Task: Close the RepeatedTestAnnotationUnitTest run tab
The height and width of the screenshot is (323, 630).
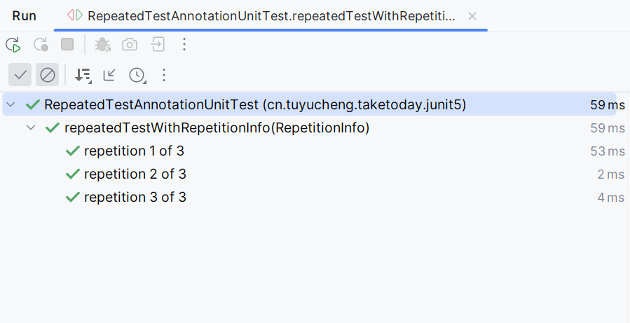Action: click(472, 17)
